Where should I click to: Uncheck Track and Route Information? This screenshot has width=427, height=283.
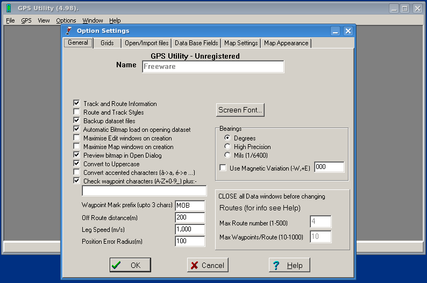point(76,103)
